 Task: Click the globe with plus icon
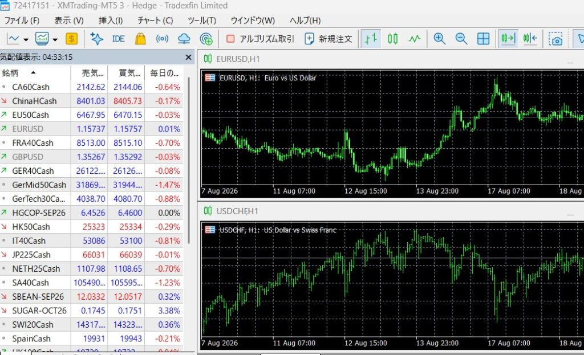coord(206,39)
